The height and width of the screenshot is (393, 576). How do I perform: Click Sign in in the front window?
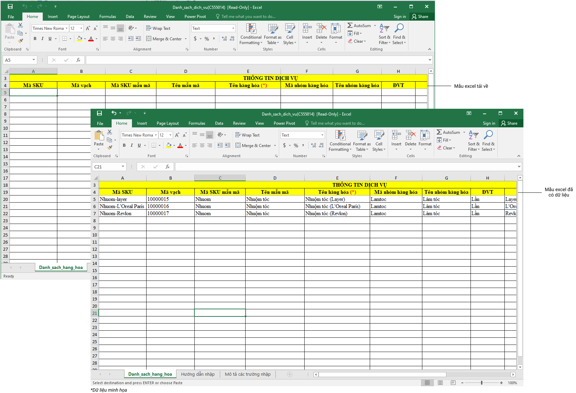[x=489, y=123]
